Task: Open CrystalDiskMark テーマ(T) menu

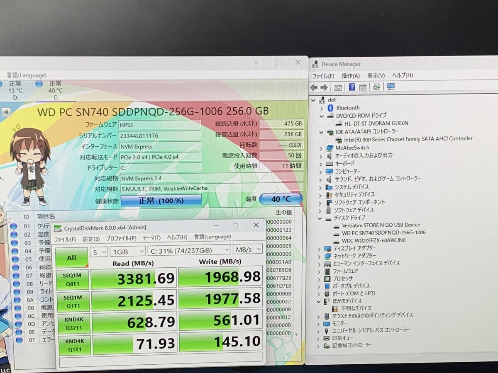Action: [x=152, y=238]
